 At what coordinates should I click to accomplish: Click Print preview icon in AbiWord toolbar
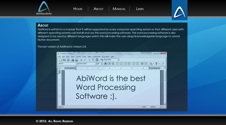point(73,60)
